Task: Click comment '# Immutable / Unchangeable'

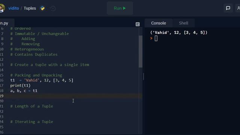Action: pyautogui.click(x=39, y=33)
